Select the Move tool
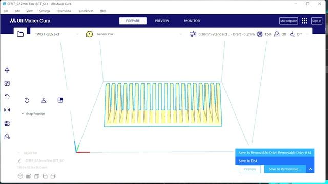Screen dimensions: 328x184 [7, 70]
